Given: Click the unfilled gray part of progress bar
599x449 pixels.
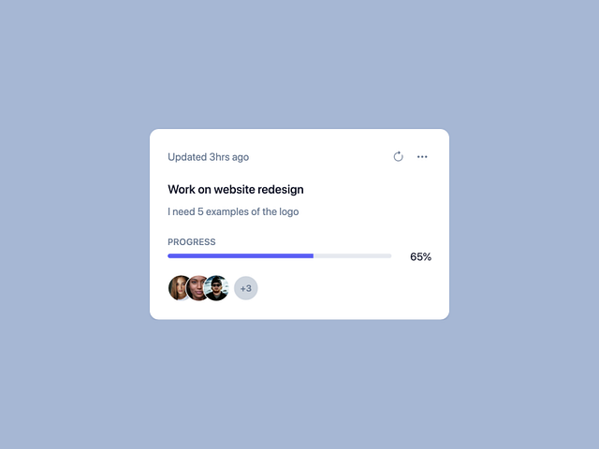Looking at the screenshot, I should point(352,255).
